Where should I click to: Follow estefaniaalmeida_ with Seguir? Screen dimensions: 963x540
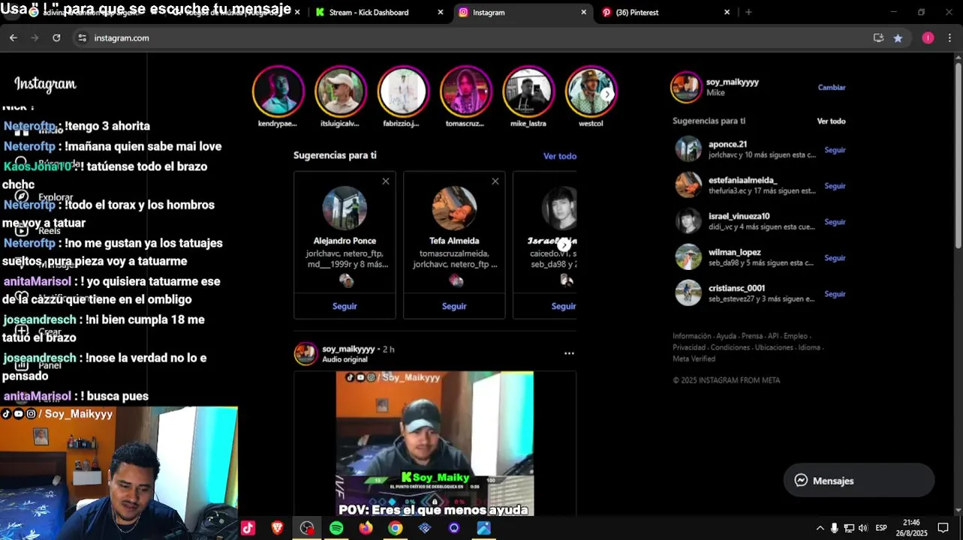click(835, 186)
